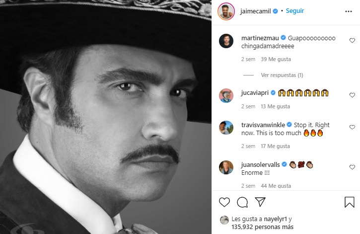Image resolution: width=360 pixels, height=234 pixels.
Task: View jucaviapri's profile picture
Action: pyautogui.click(x=226, y=95)
